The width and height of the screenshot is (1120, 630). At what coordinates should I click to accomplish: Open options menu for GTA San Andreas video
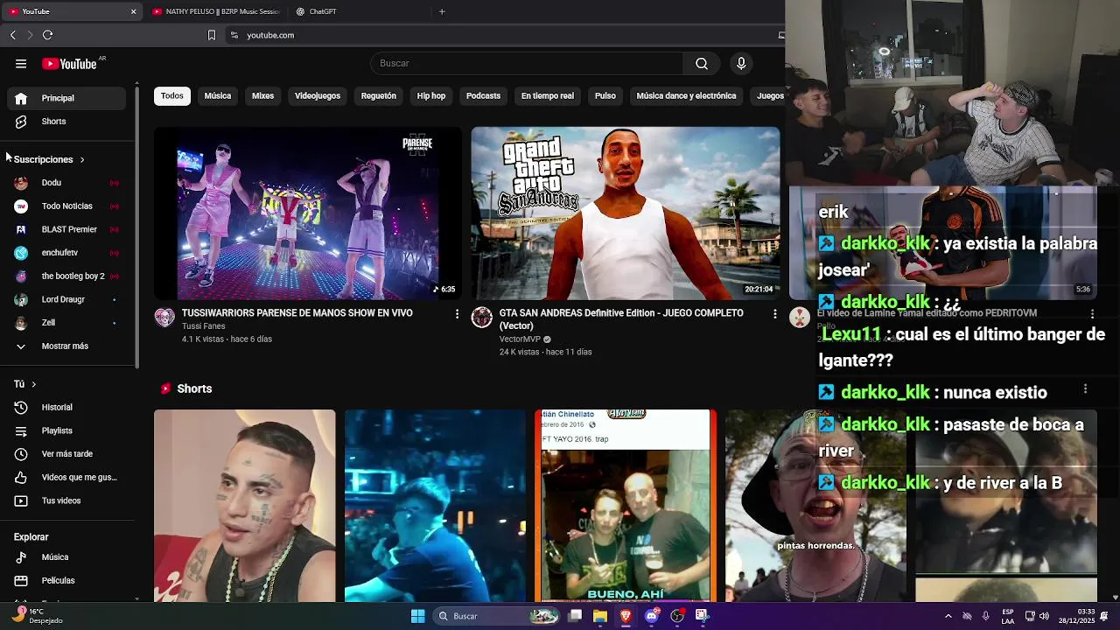pyautogui.click(x=774, y=313)
